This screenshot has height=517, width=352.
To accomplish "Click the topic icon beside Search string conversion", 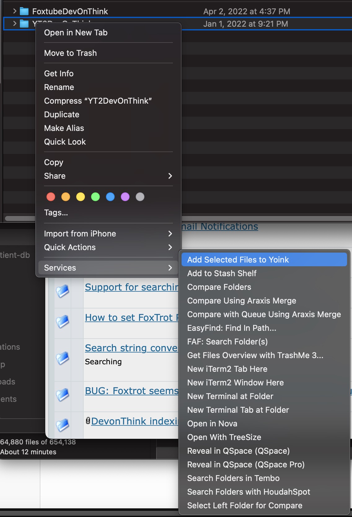I will [63, 358].
